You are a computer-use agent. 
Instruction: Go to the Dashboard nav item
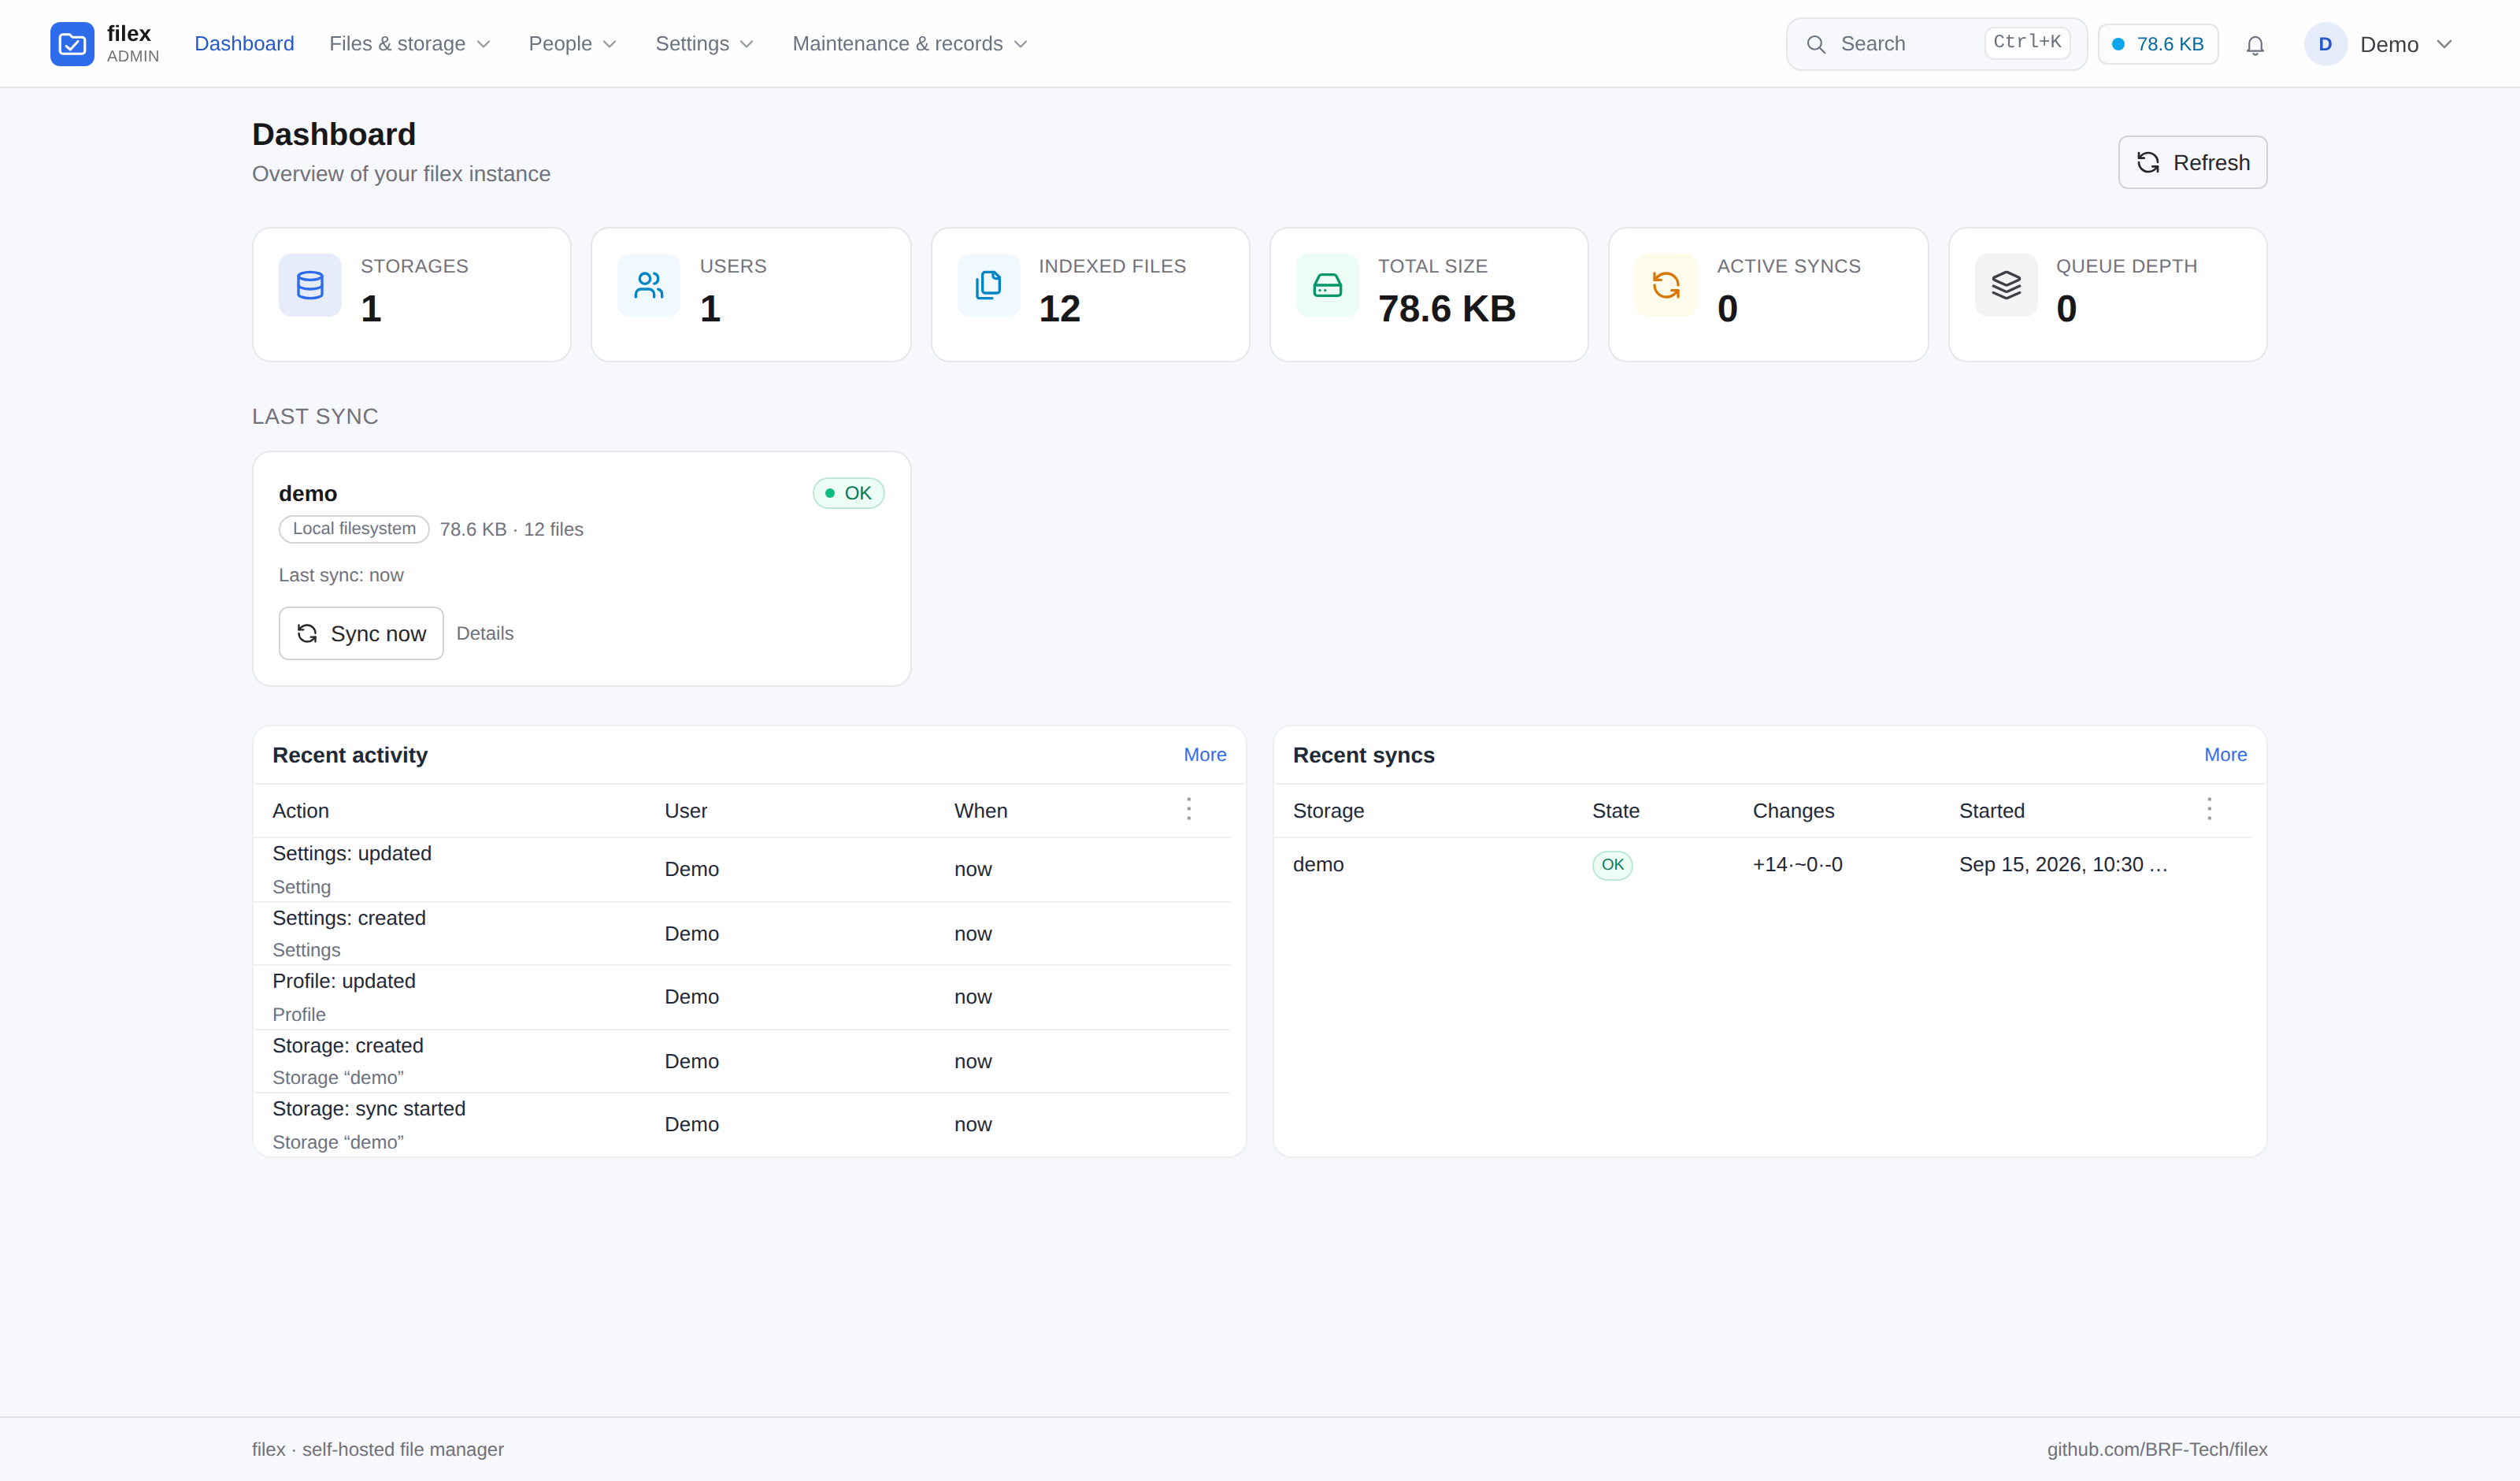pyautogui.click(x=244, y=44)
